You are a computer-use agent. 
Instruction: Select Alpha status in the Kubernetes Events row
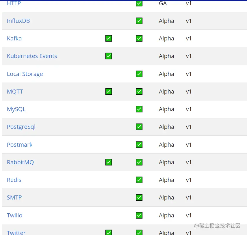(x=166, y=56)
